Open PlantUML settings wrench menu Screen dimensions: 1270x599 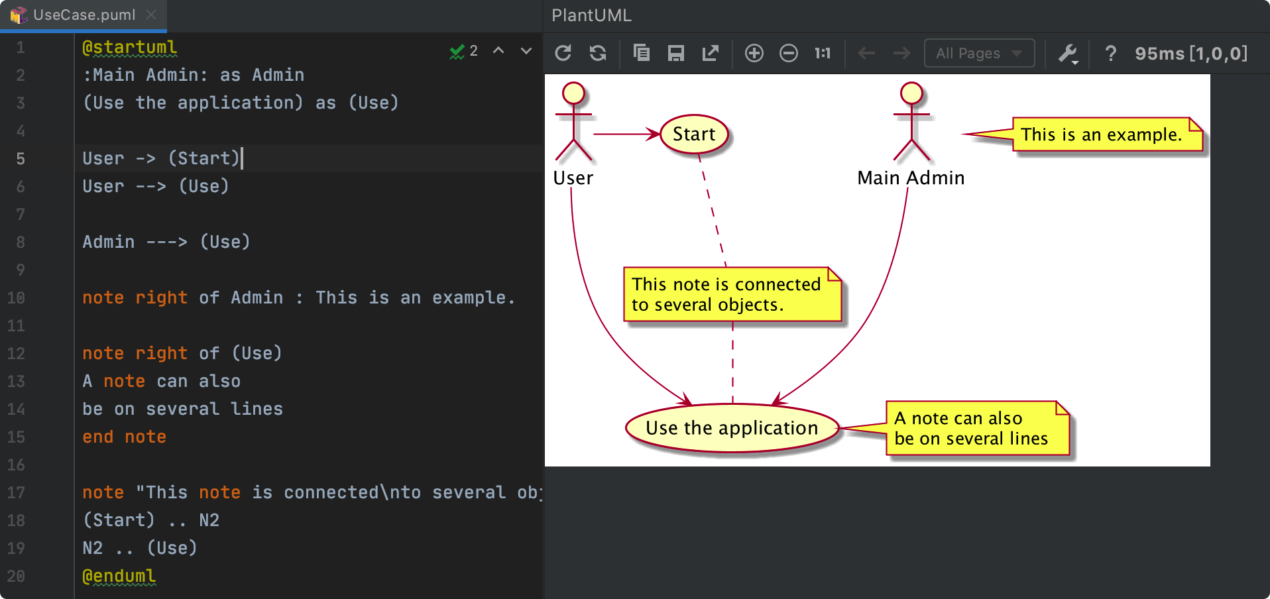pos(1068,53)
